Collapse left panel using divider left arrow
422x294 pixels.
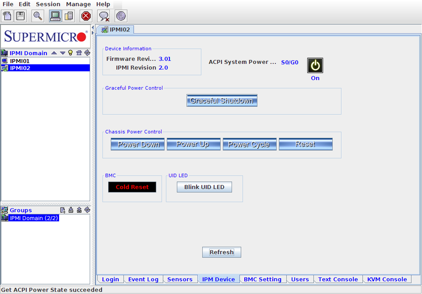tap(93, 27)
